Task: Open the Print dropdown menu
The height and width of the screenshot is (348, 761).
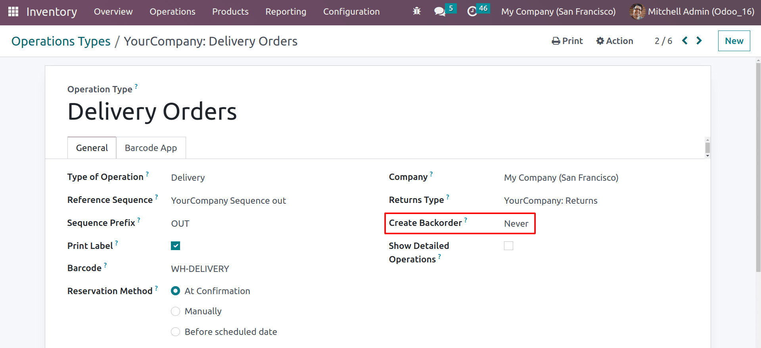Action: click(x=567, y=41)
